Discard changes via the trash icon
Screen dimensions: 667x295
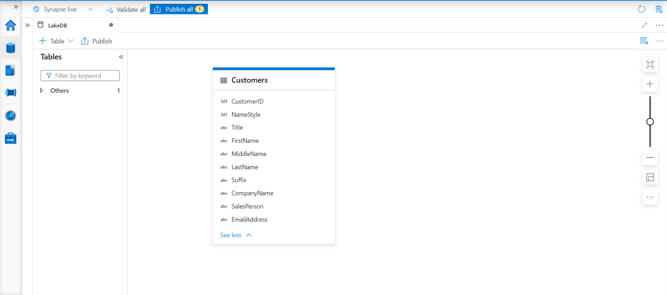659,9
